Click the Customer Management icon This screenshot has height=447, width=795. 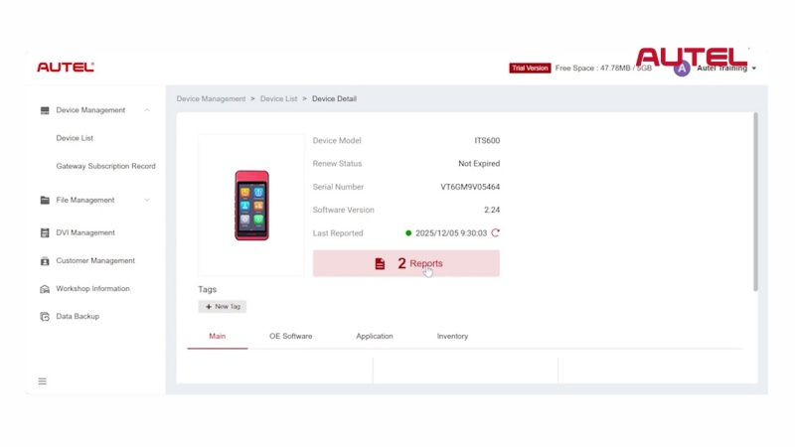coord(45,261)
